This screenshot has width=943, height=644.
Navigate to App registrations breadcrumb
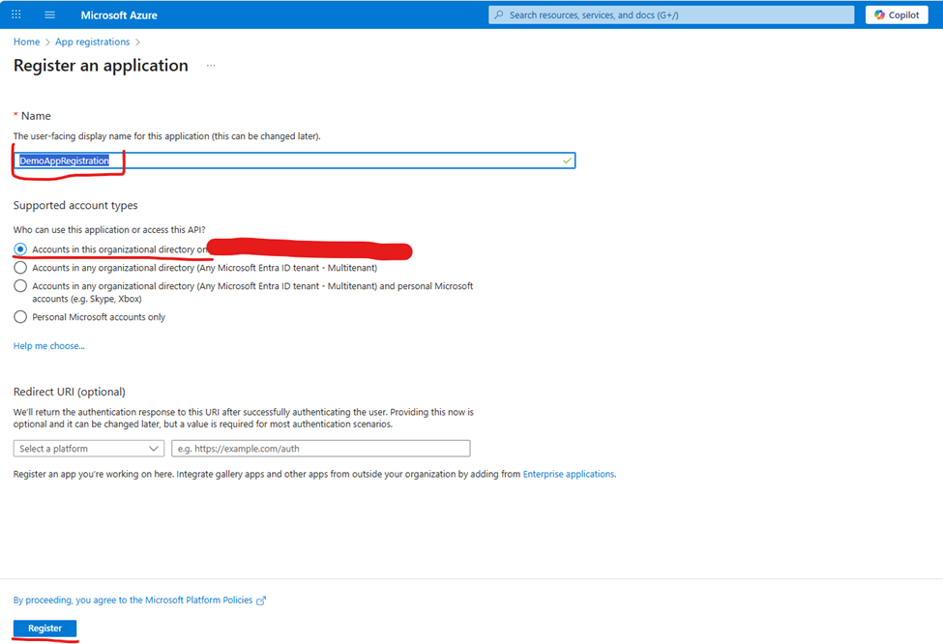[92, 43]
